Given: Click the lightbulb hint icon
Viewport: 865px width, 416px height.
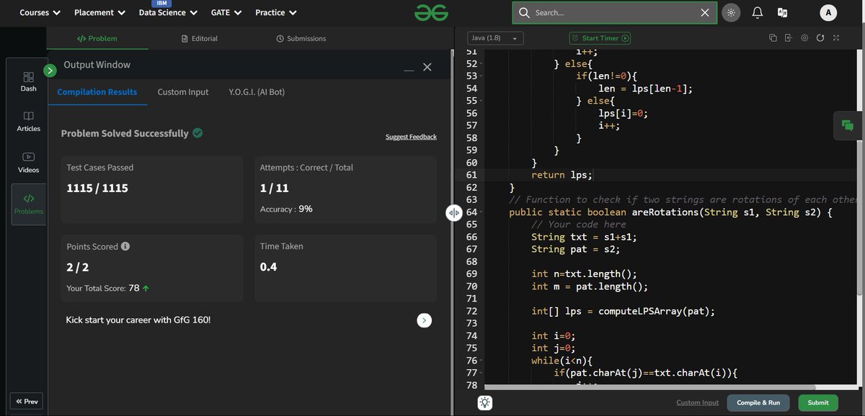Looking at the screenshot, I should tap(485, 403).
